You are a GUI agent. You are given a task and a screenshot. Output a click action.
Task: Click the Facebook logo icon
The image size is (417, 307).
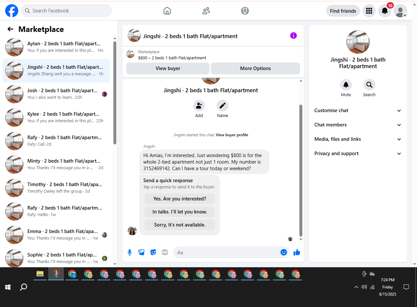12,11
